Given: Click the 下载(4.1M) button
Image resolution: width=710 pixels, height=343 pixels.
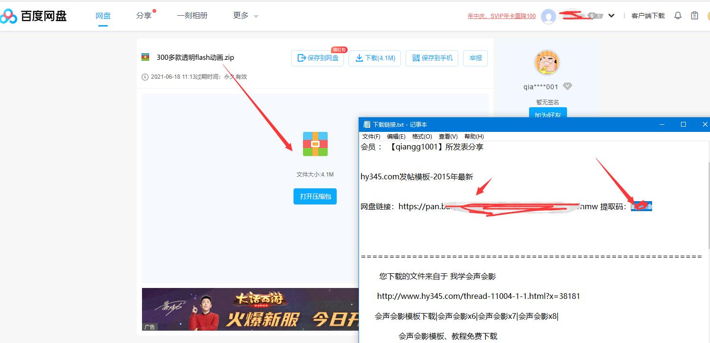Looking at the screenshot, I should (x=375, y=58).
